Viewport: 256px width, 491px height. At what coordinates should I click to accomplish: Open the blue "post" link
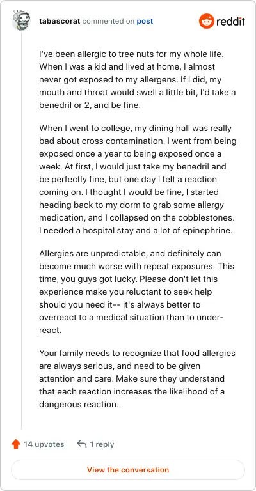tap(145, 21)
